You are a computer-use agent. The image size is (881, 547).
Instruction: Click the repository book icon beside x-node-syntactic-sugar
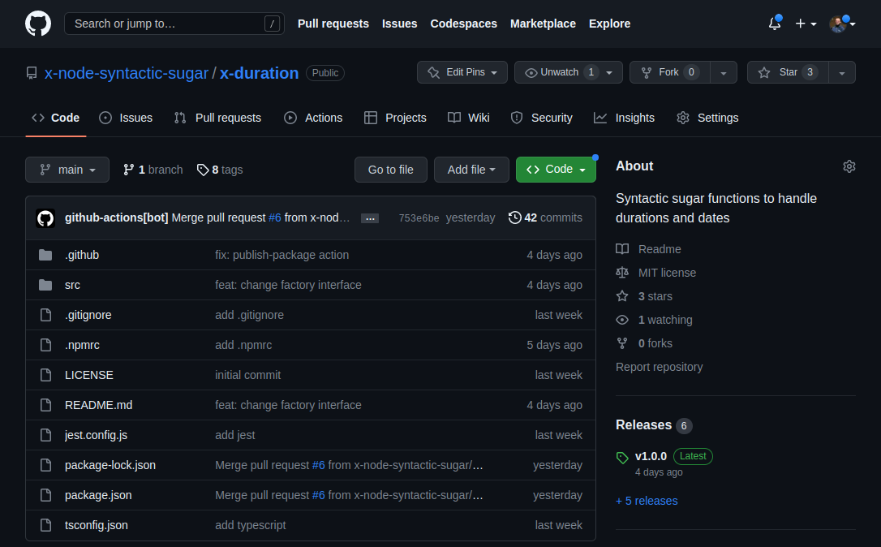[x=32, y=73]
